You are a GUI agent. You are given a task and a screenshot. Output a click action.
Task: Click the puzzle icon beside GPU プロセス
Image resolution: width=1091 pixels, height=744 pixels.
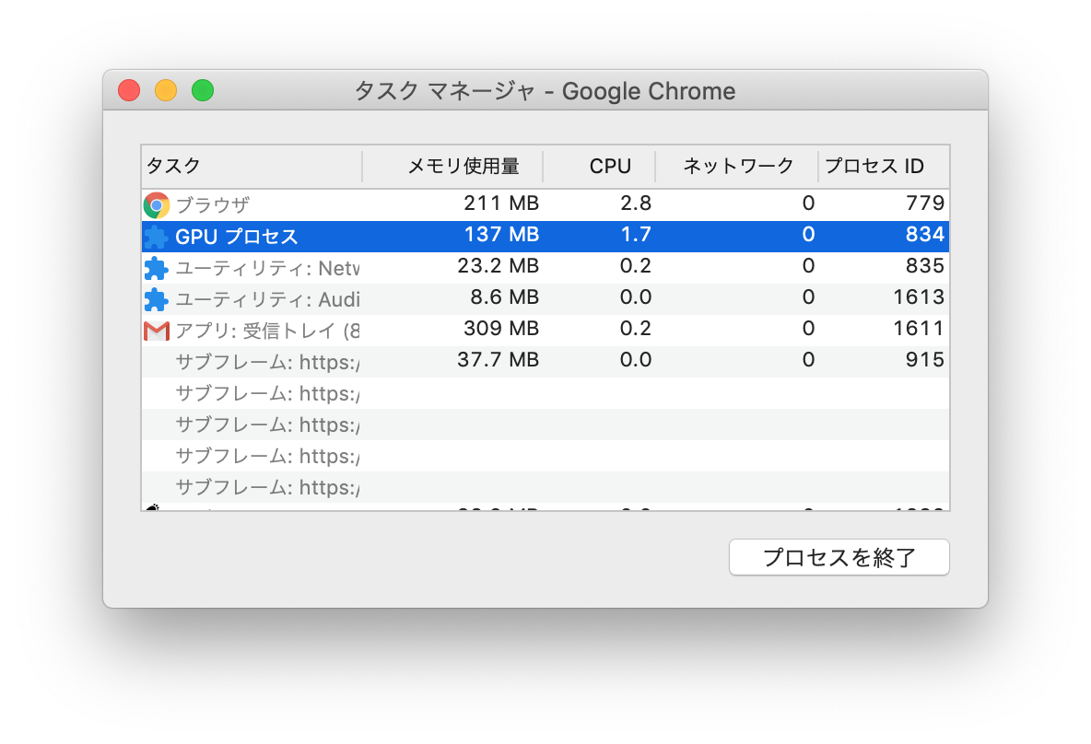[156, 238]
